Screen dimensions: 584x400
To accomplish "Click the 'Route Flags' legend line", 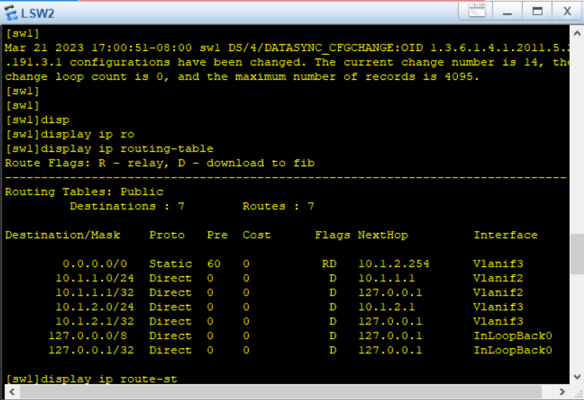I will point(160,163).
